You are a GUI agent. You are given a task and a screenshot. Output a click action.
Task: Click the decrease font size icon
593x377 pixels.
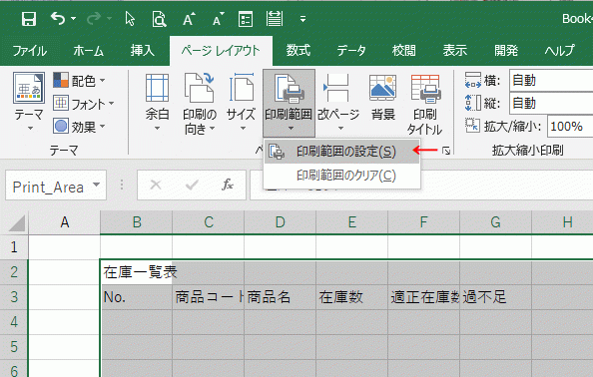click(219, 19)
